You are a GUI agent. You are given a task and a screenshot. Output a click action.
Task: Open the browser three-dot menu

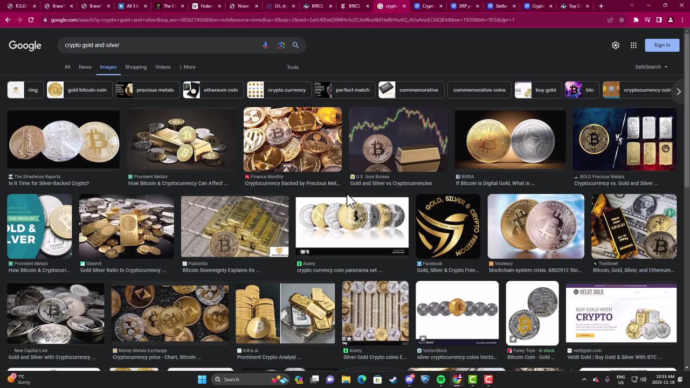point(681,20)
